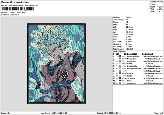This screenshot has width=164, height=115.
Task: Click the Max Jump value 7.1 mm
Action: coord(129,47)
